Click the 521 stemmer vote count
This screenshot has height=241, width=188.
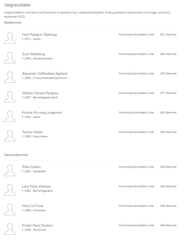click(x=168, y=35)
